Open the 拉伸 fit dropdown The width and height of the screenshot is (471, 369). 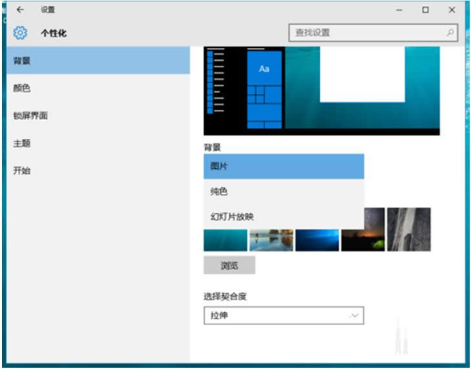(284, 315)
